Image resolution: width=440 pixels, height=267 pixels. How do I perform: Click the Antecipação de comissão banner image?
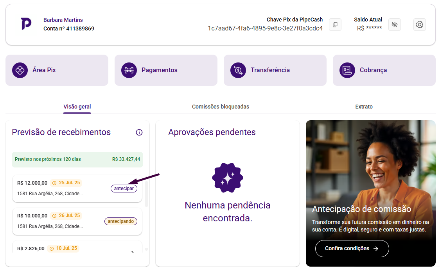click(x=371, y=193)
